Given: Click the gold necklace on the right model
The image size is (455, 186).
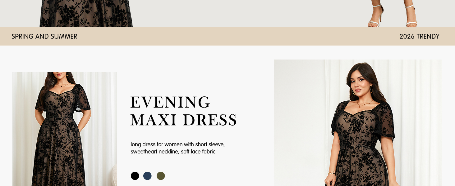Looking at the screenshot, I should coord(364,103).
